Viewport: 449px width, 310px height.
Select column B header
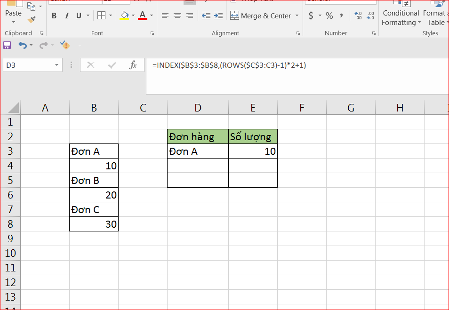pos(94,108)
